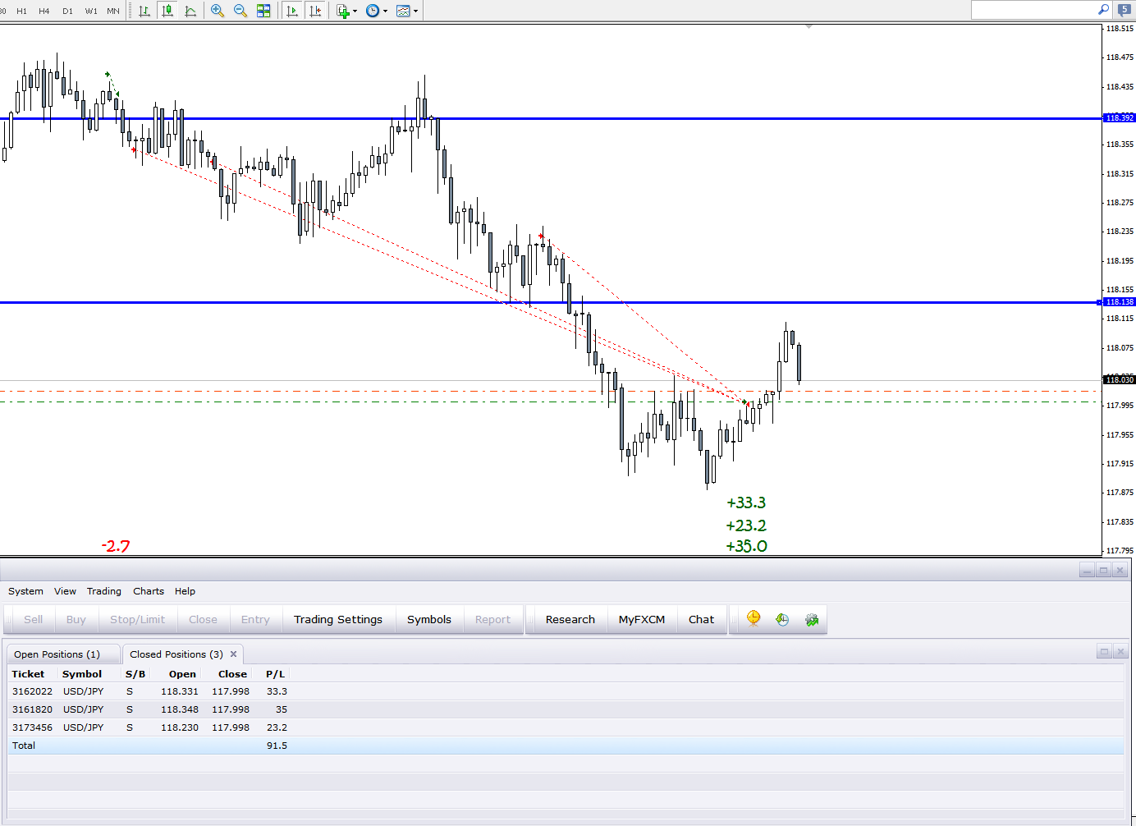Sort by the Symbol column header
The height and width of the screenshot is (826, 1136).
(82, 674)
